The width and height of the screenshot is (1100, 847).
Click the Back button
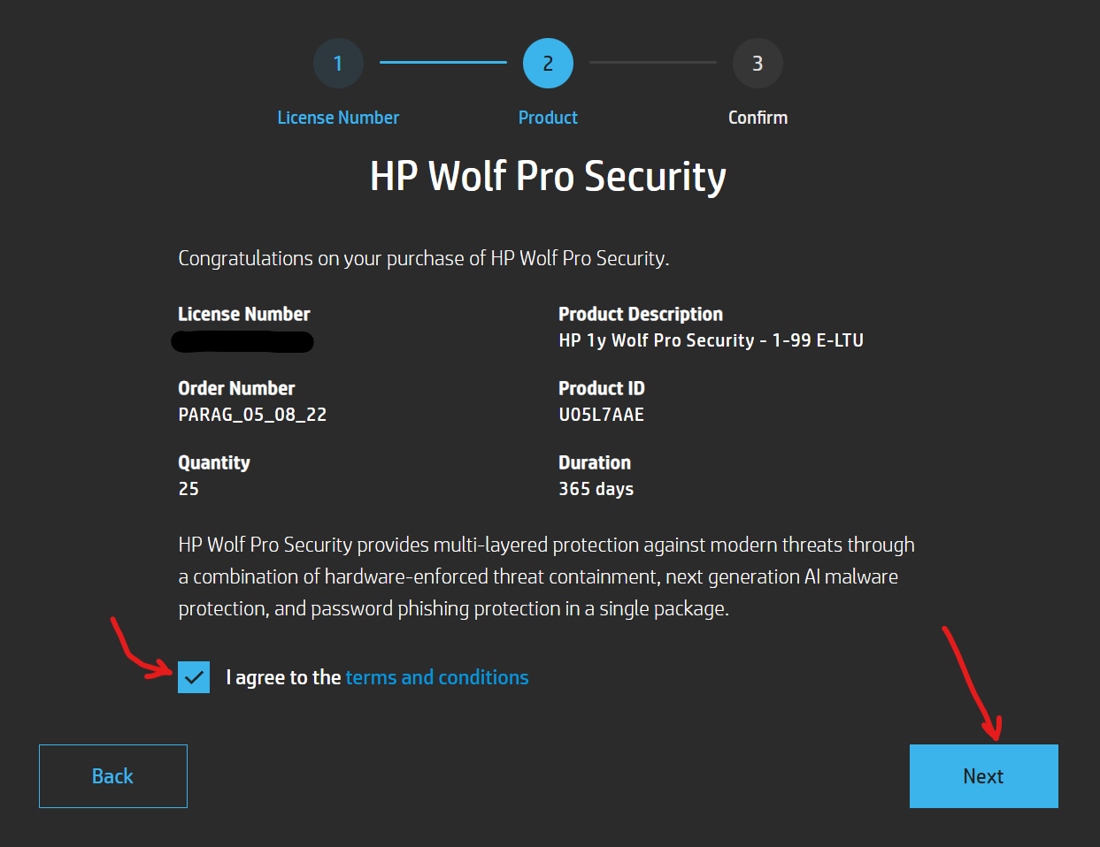tap(112, 775)
